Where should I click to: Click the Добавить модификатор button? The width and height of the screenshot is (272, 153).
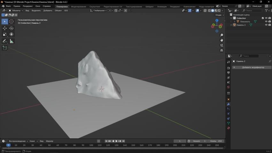point(252,67)
